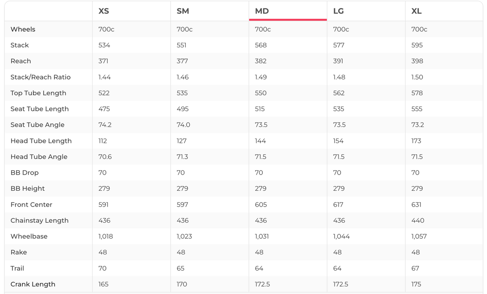Click the Head Tube Length label
Image resolution: width=487 pixels, height=294 pixels.
[x=41, y=141]
